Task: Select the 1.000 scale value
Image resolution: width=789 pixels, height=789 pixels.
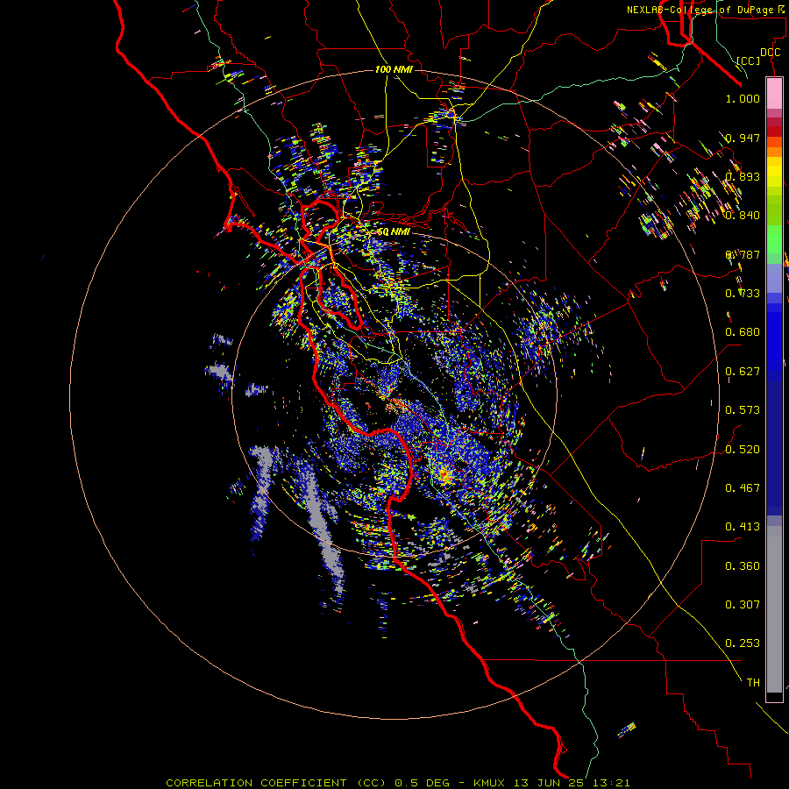Action: 743,98
